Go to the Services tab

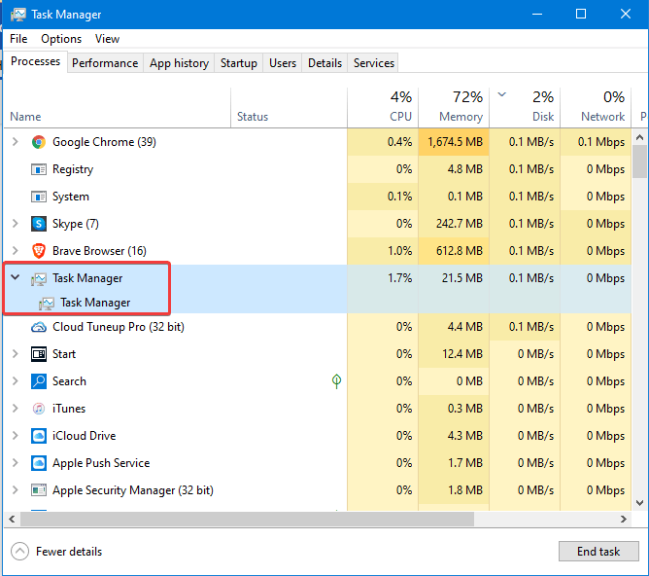(373, 63)
